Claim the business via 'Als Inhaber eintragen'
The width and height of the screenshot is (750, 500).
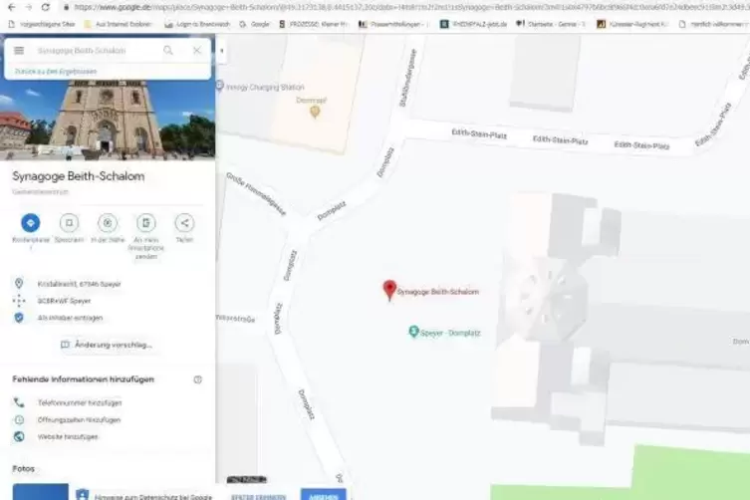pos(70,318)
